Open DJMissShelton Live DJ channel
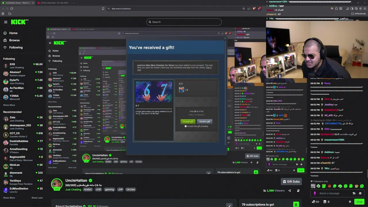Screen dimensions: 368x207 click(23, 190)
